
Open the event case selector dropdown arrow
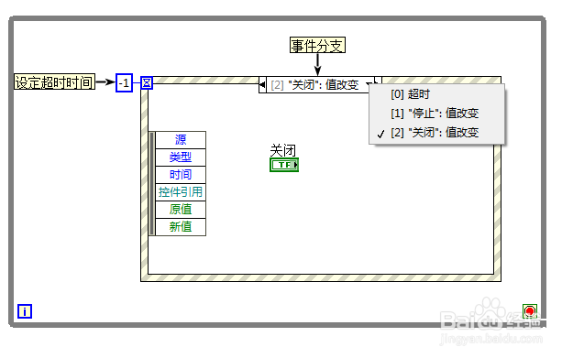[x=369, y=85]
